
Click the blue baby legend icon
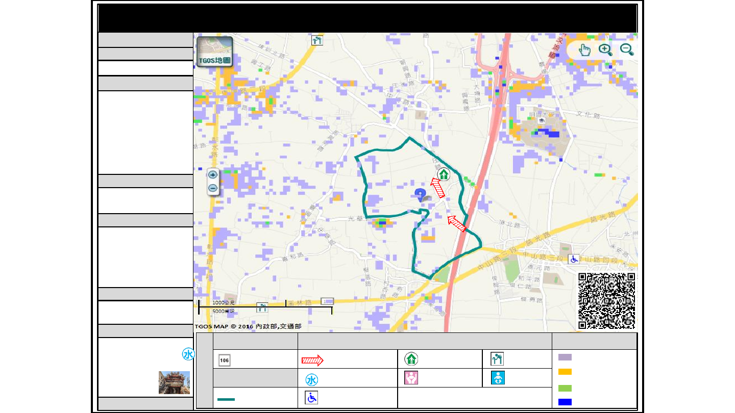(498, 378)
